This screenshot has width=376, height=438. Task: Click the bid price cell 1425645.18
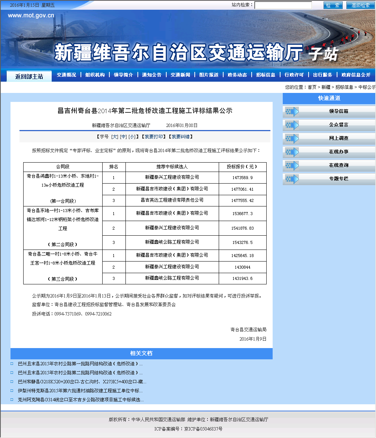tap(243, 256)
